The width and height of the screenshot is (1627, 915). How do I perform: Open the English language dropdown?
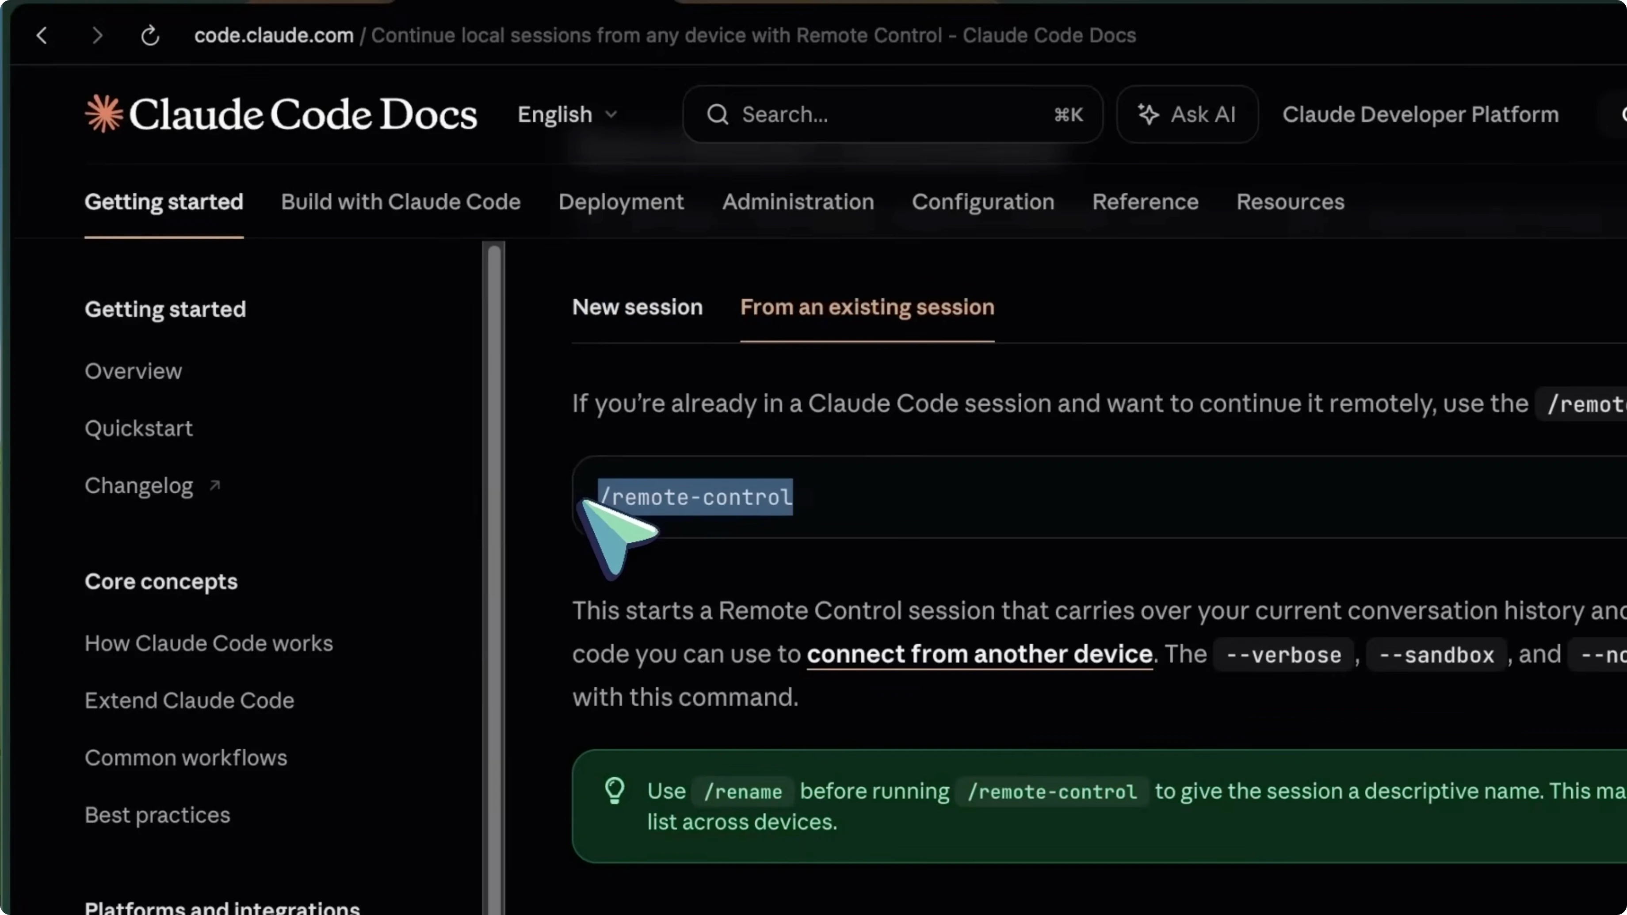pyautogui.click(x=566, y=114)
